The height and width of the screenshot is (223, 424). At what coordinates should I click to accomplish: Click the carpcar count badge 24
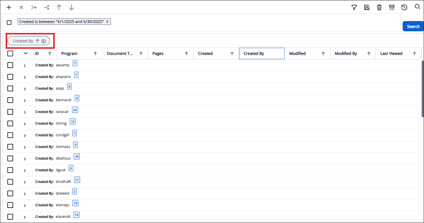[x=75, y=110]
